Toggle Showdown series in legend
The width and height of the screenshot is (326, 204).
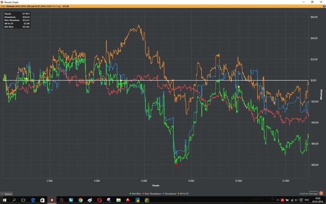(169, 194)
